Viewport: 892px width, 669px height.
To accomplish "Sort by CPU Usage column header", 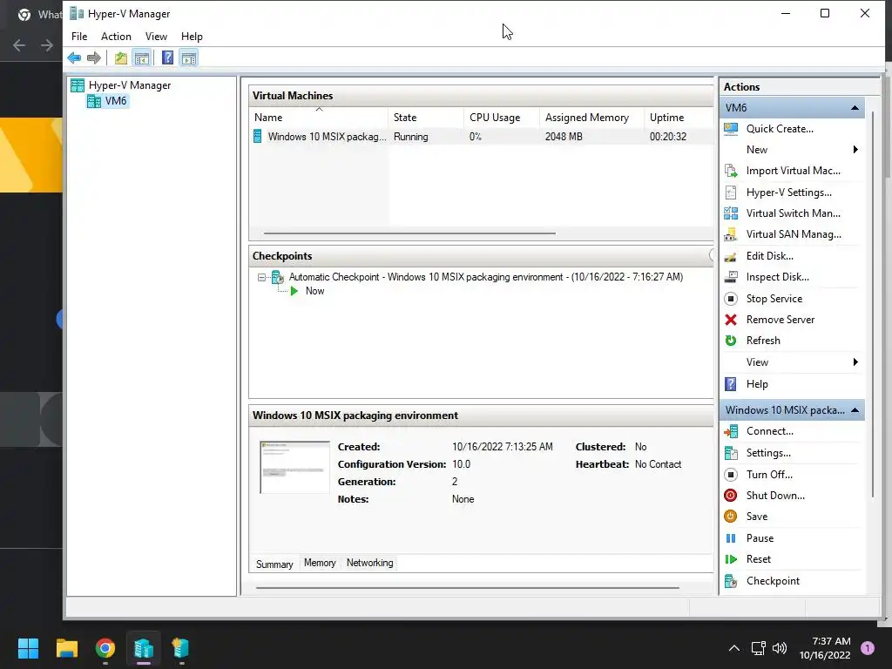I will point(502,118).
